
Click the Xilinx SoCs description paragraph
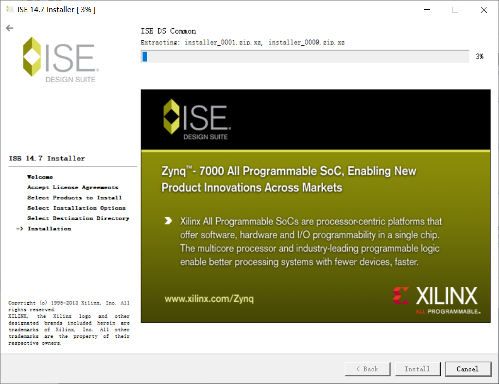311,242
